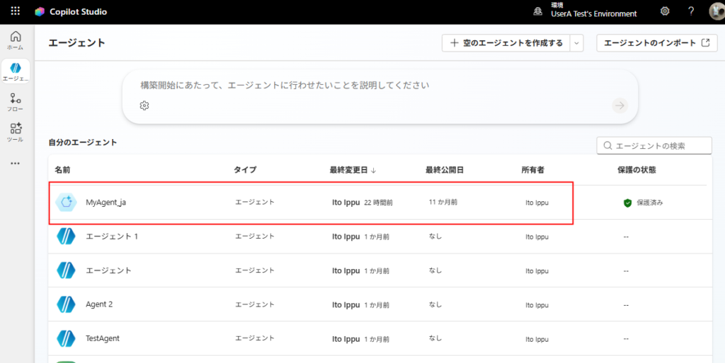Open ツール in the left sidebar

click(15, 132)
